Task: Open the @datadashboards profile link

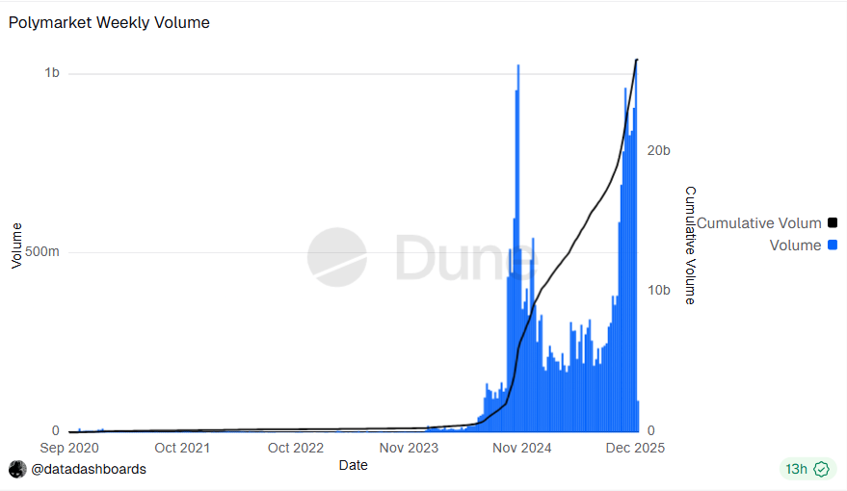Action: [89, 469]
